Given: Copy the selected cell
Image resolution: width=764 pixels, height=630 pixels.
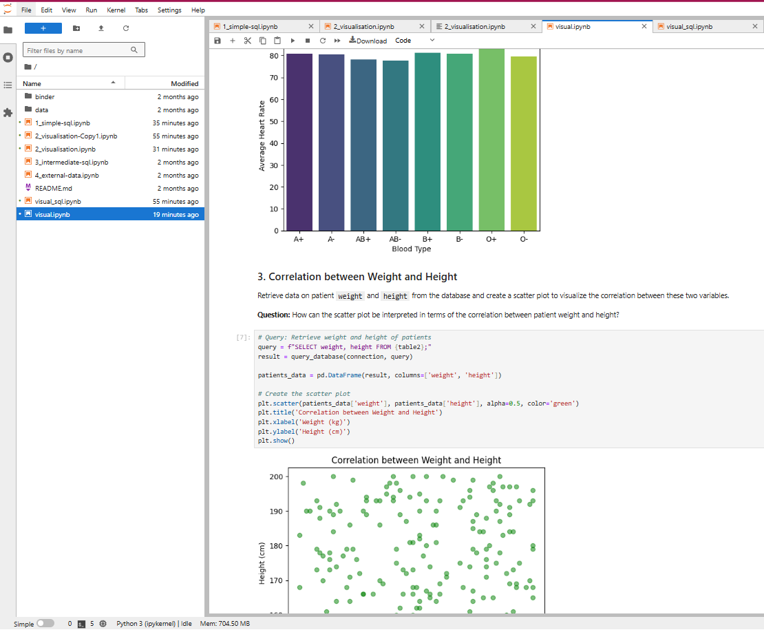Looking at the screenshot, I should click(263, 41).
